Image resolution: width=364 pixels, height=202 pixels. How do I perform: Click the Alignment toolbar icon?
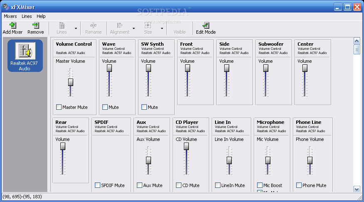point(119,25)
